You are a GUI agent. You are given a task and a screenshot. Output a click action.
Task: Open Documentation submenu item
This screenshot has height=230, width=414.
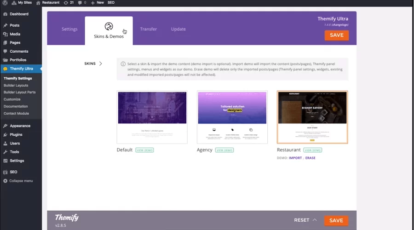pos(16,106)
